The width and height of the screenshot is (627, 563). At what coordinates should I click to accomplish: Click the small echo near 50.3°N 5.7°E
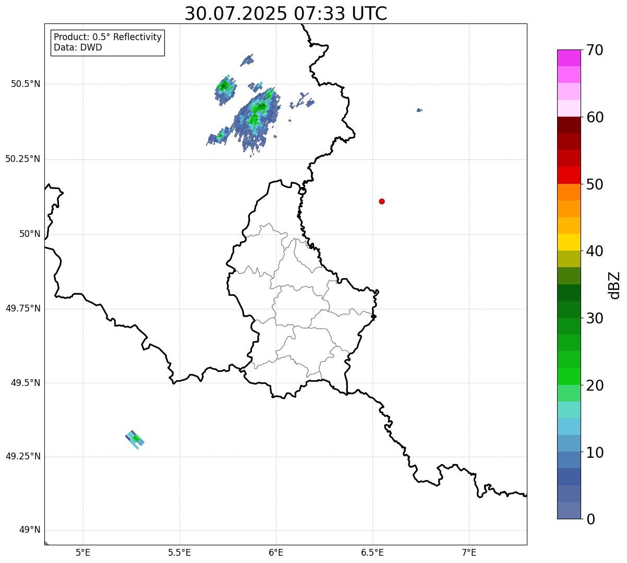tap(219, 136)
